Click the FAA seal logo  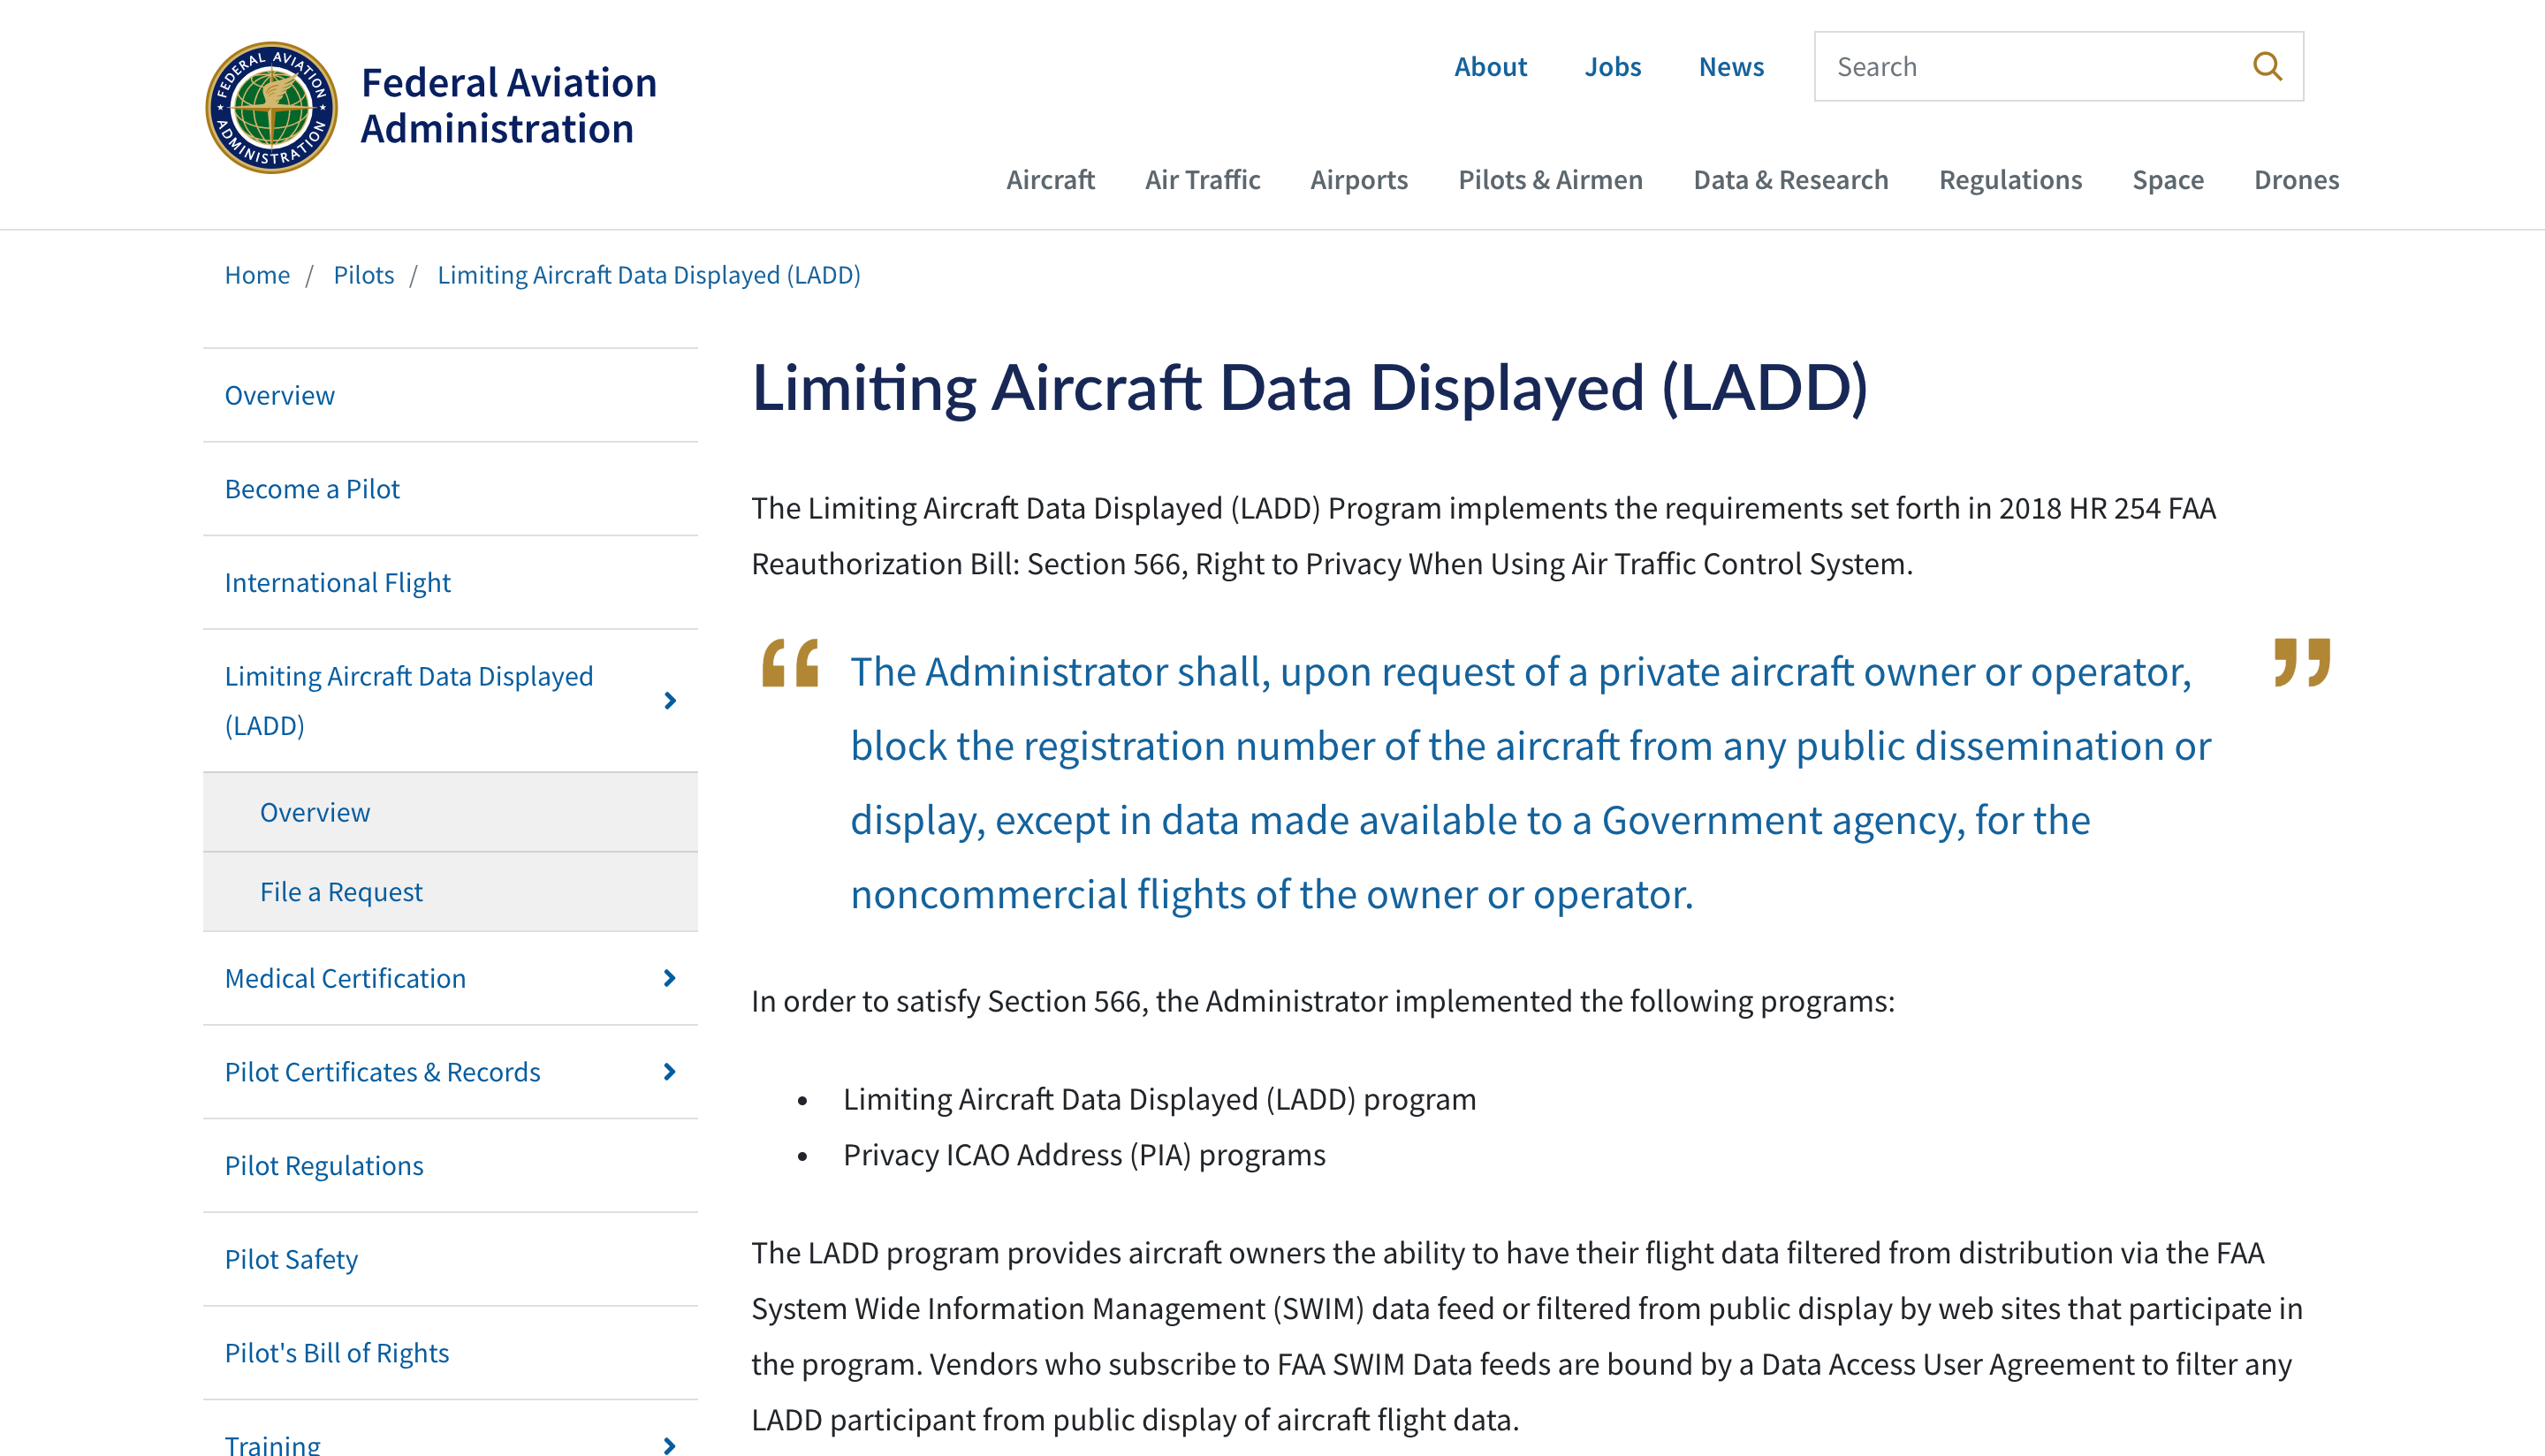271,107
